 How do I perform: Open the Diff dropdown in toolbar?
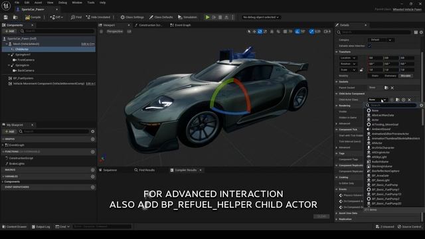pyautogui.click(x=56, y=17)
